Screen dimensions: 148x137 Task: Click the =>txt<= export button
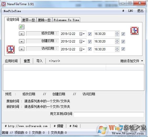[54, 61]
